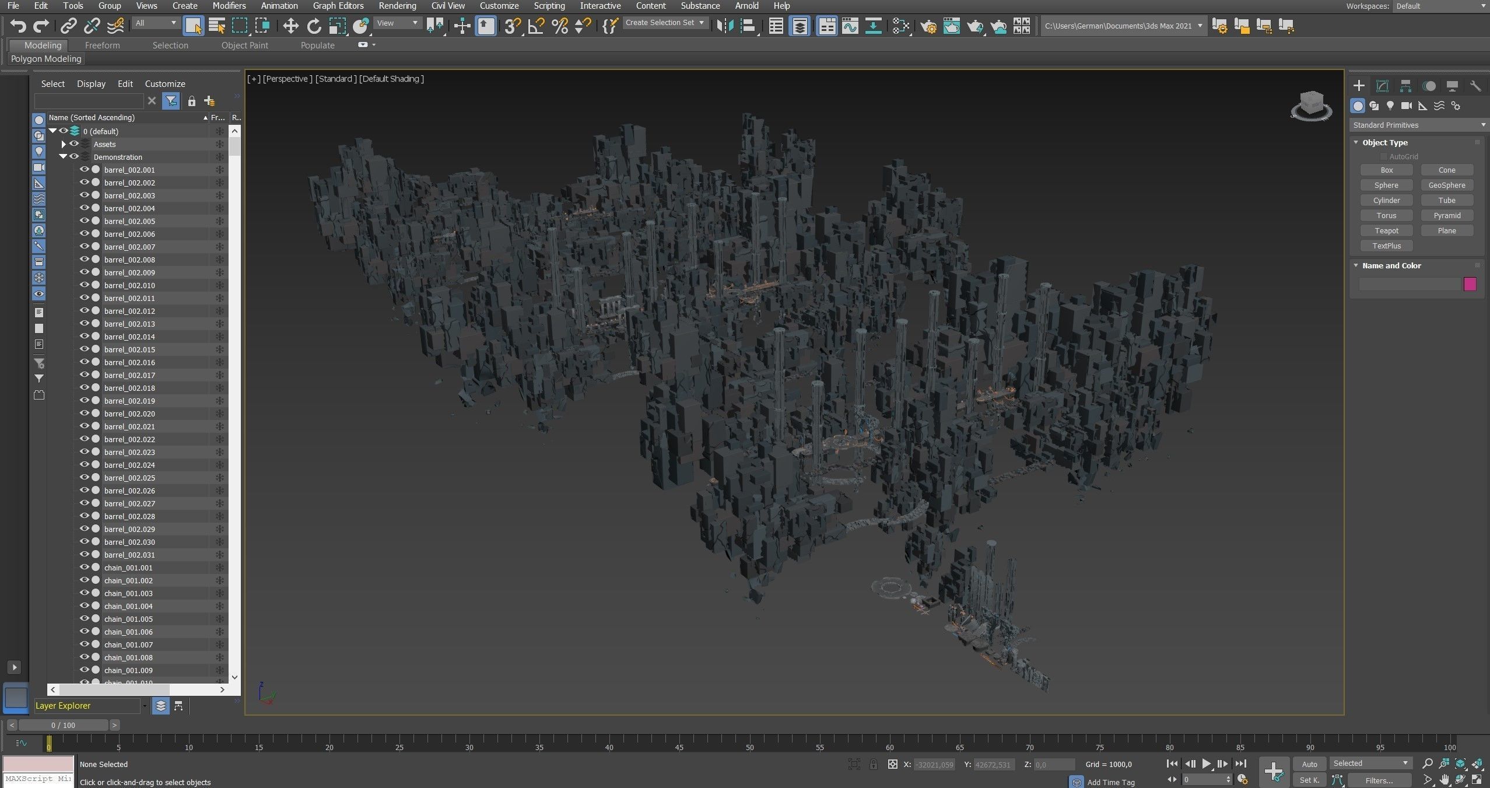Open the Standard Primitives dropdown
This screenshot has width=1490, height=788.
[1419, 125]
